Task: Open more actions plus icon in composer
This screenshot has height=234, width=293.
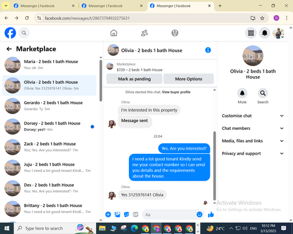Action: pos(108,215)
